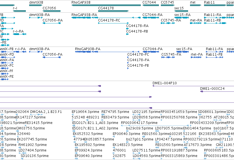Image resolution: width=234 pixels, height=160 pixels.
Task: Click the RE74795.5prime EST label
Action: click(x=115, y=112)
